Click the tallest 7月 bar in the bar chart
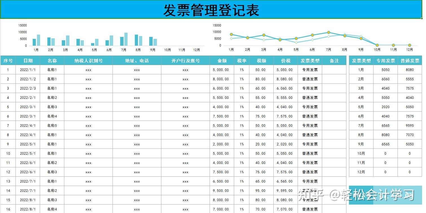This screenshot has width=426, height=213. pyautogui.click(x=126, y=39)
